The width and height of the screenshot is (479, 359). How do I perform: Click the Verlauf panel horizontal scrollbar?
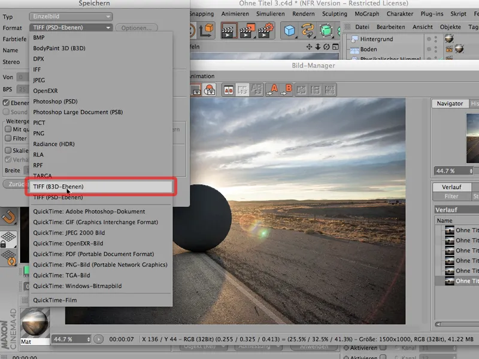[x=457, y=324]
